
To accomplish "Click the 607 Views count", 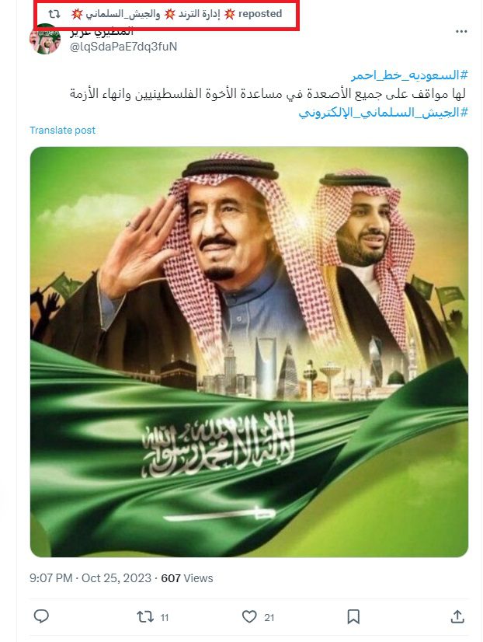I will pyautogui.click(x=187, y=578).
